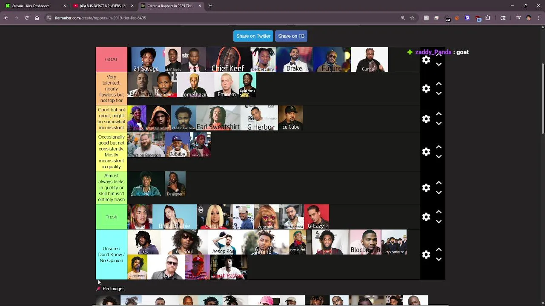This screenshot has height=306, width=545.
Task: Click the Unsure / Don't Know tier label
Action: pyautogui.click(x=112, y=255)
